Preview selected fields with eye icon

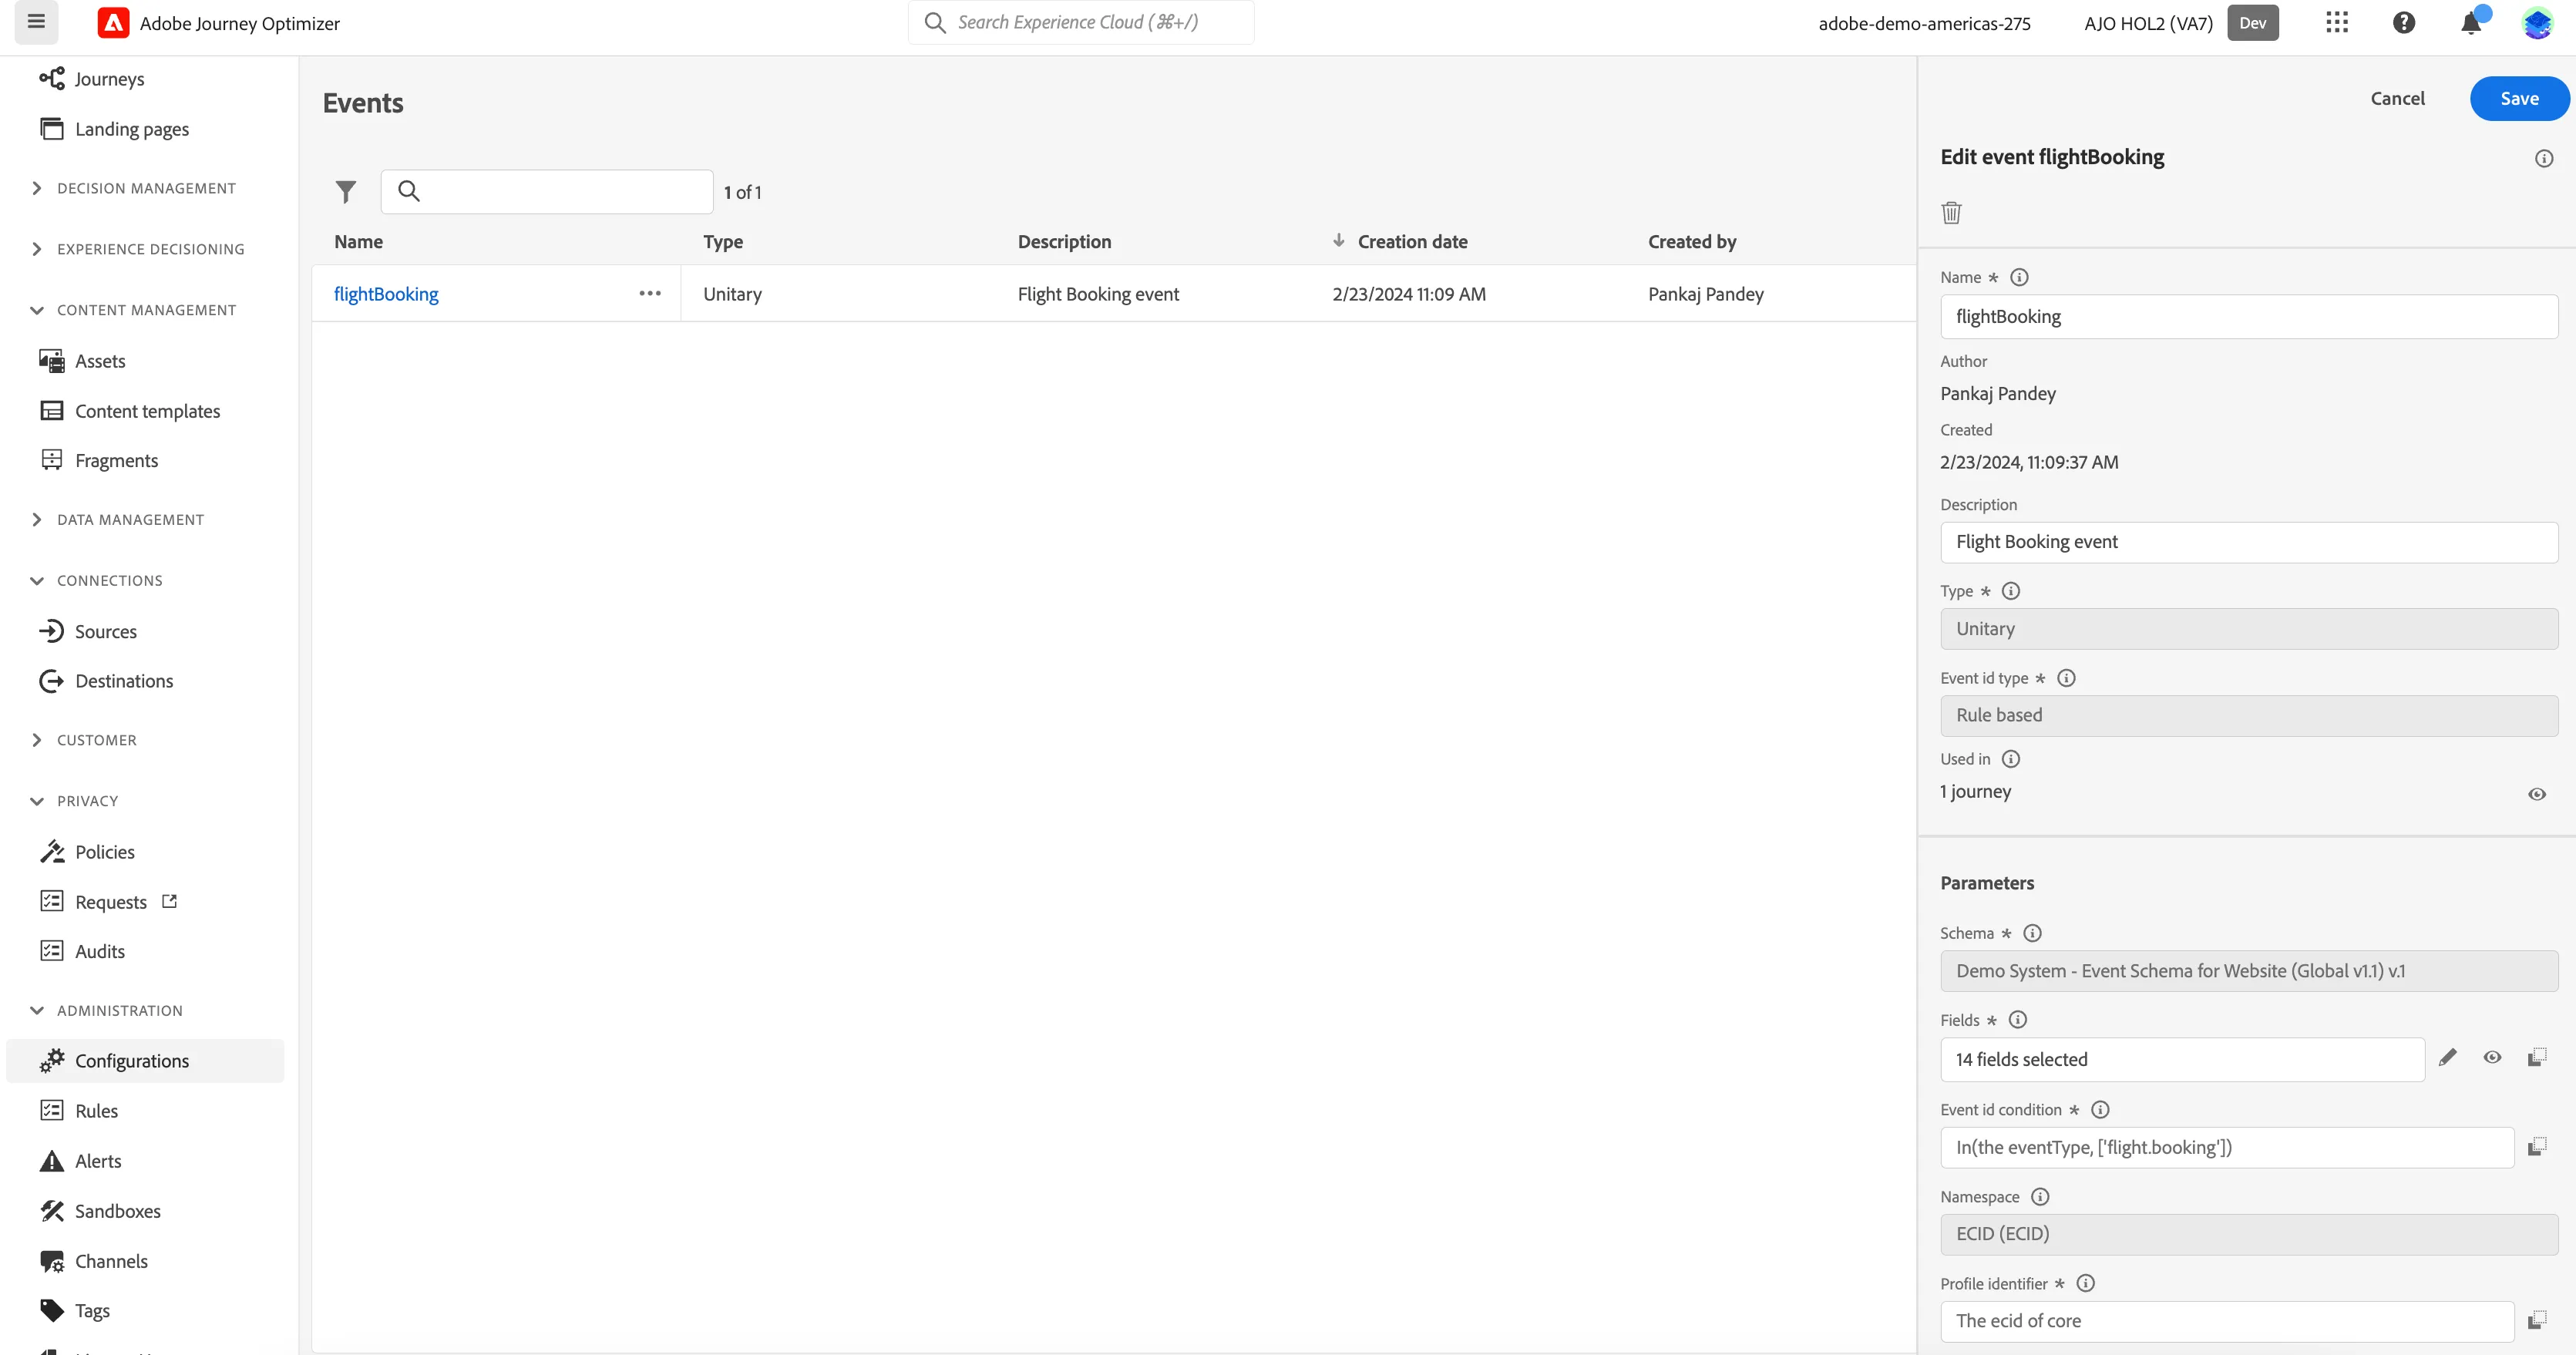[2492, 1057]
